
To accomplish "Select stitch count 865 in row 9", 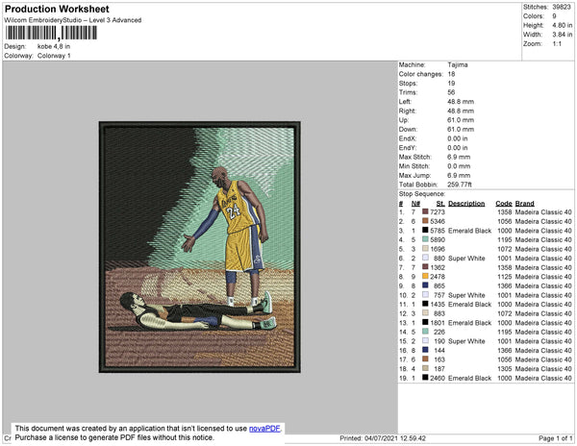I will point(439,286).
